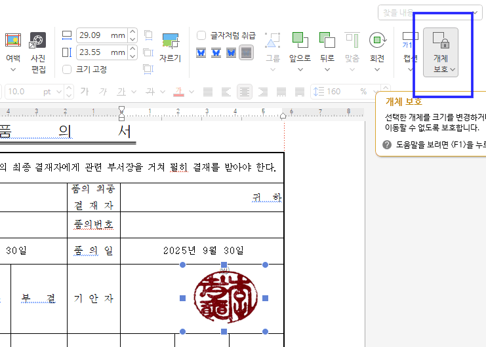486x347 pixels.
Task: Increase height 23.55 with up arrow
Action: 132,48
